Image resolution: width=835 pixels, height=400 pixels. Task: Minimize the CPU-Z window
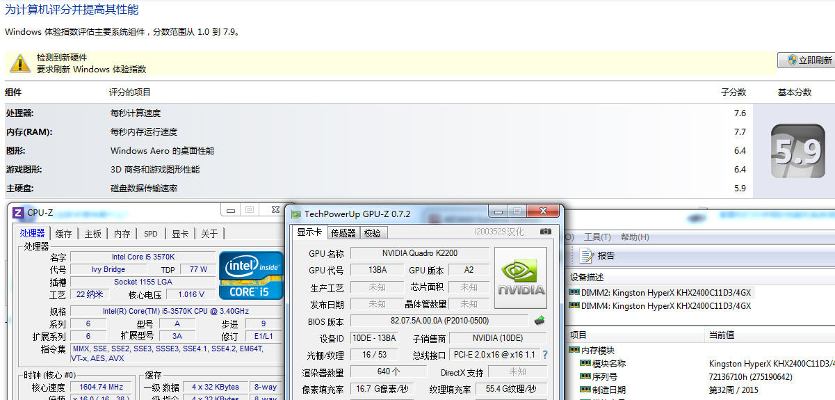231,209
